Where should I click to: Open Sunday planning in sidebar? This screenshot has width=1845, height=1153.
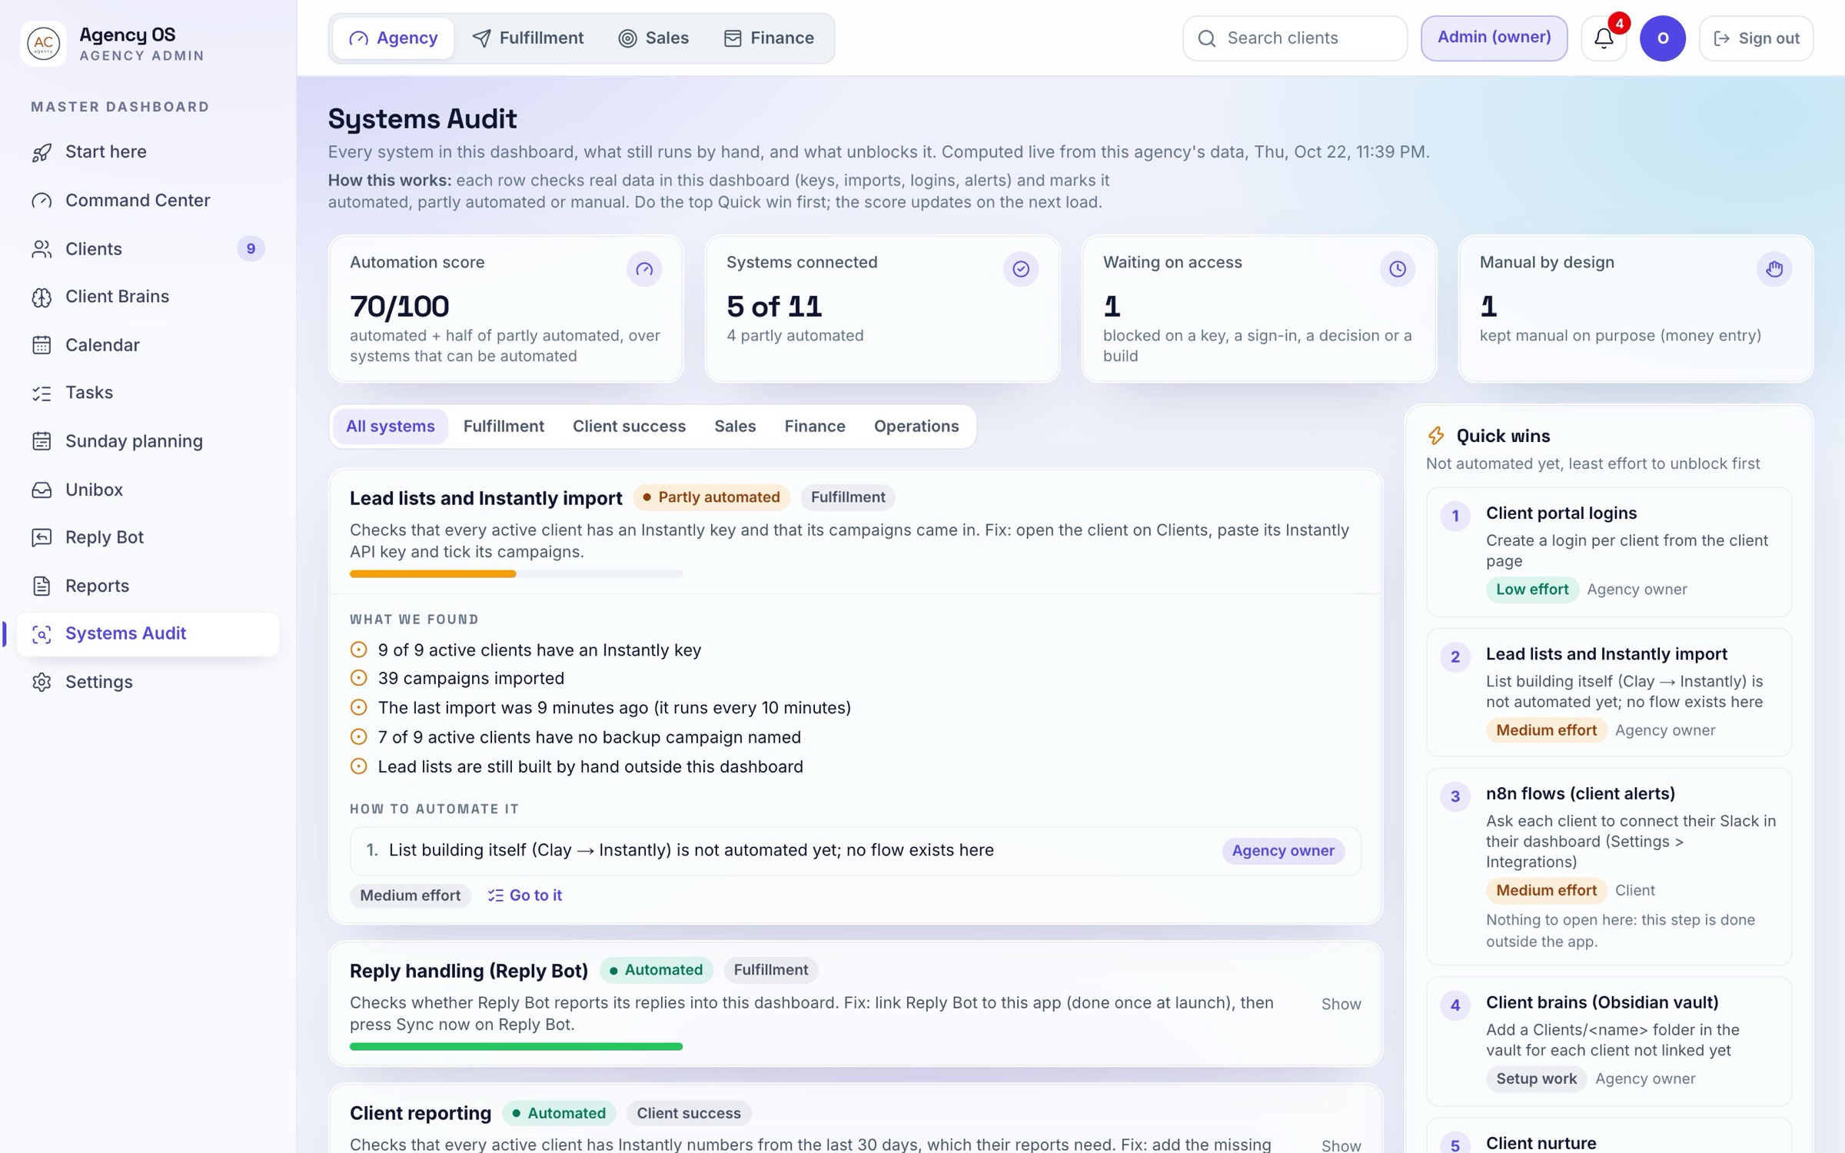148,441
